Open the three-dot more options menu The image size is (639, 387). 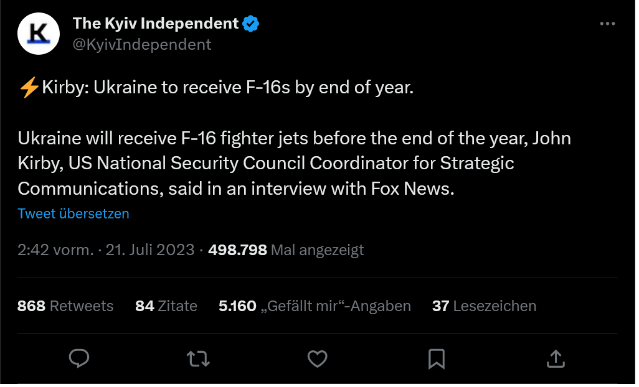[607, 24]
